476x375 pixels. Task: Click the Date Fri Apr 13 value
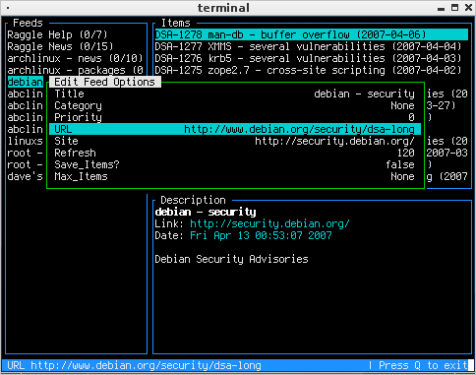click(261, 235)
